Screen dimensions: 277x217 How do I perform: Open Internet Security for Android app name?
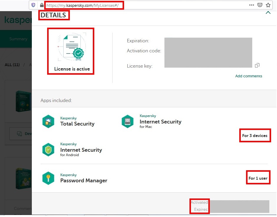click(81, 150)
